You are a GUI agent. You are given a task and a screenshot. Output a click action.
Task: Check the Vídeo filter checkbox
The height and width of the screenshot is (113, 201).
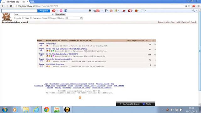[23, 18]
